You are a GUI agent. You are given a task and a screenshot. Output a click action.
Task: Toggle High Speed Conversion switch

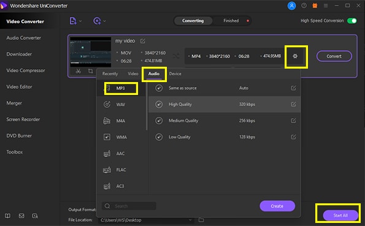[x=352, y=21]
